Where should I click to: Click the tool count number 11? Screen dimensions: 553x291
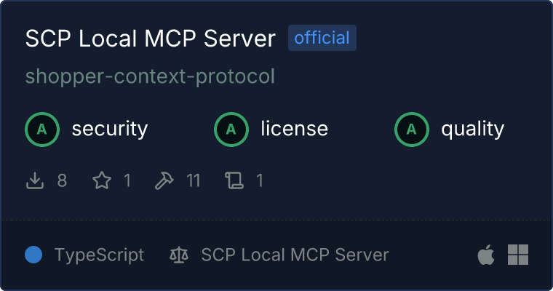[194, 180]
